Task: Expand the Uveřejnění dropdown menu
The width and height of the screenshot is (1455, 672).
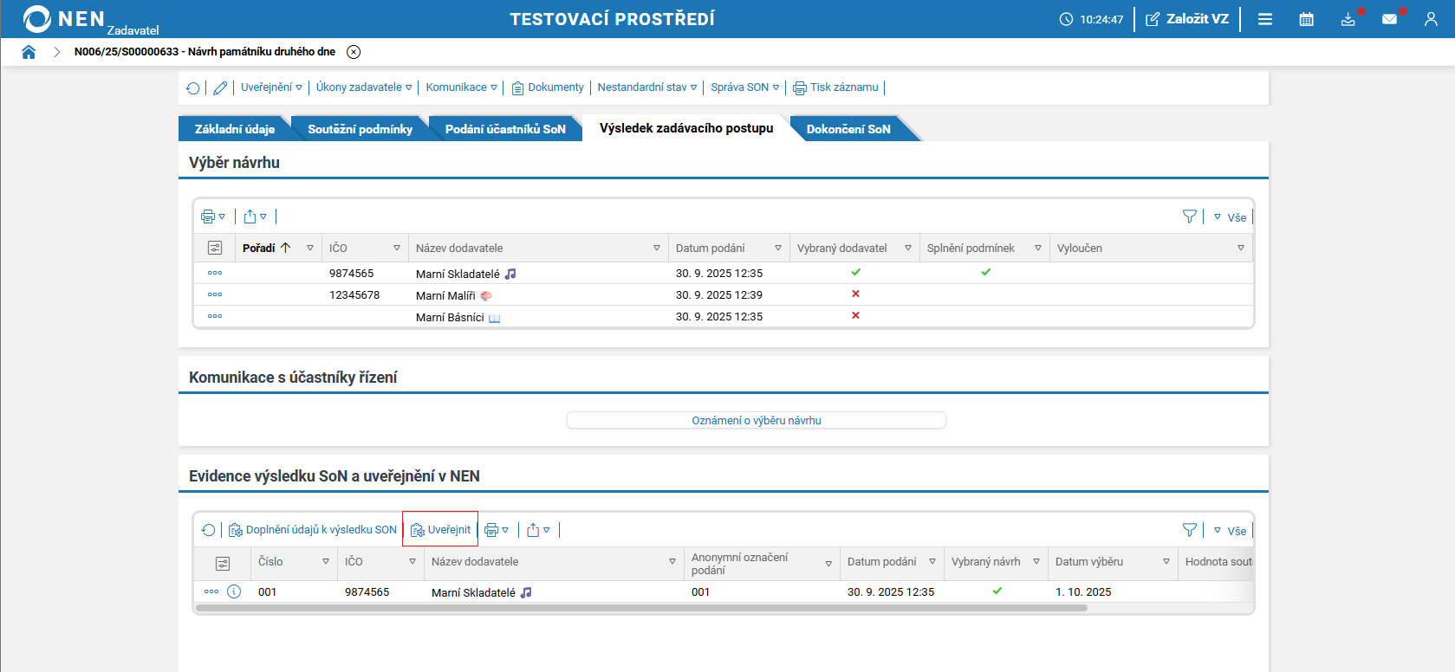Action: coord(271,87)
